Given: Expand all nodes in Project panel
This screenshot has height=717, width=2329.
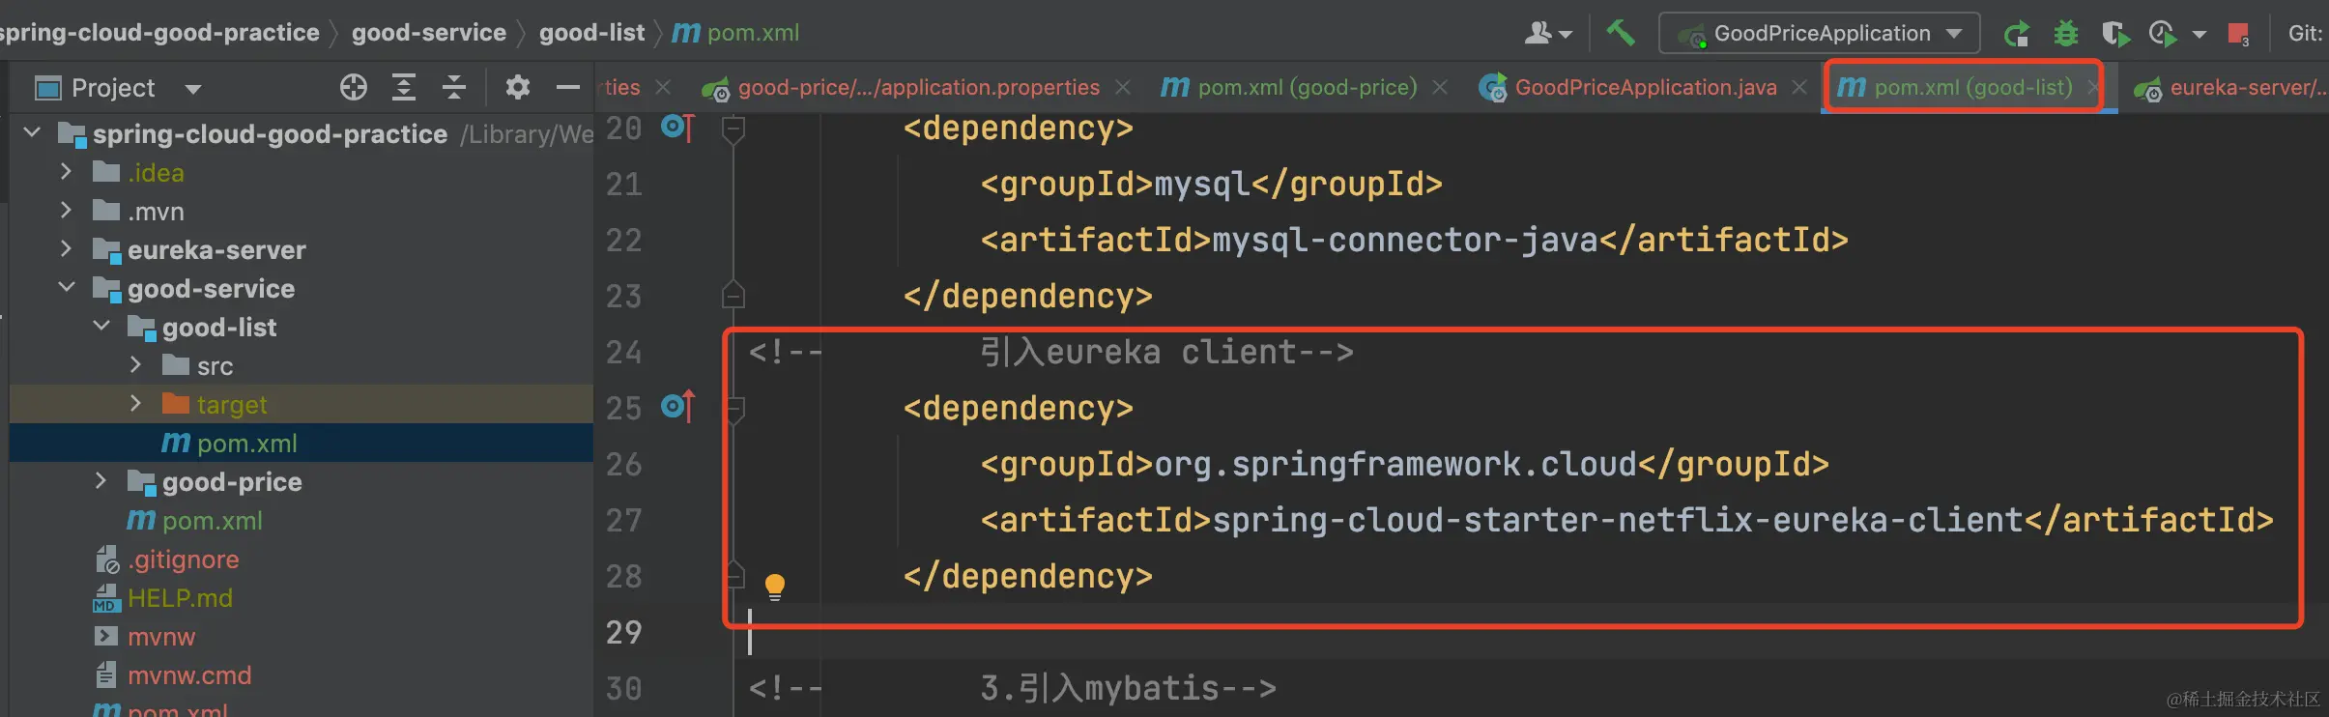Looking at the screenshot, I should click(x=404, y=88).
